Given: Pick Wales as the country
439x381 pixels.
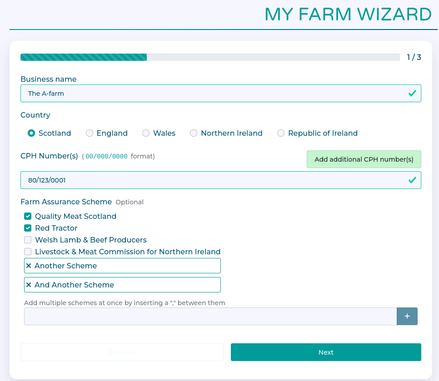Looking at the screenshot, I should pos(146,133).
